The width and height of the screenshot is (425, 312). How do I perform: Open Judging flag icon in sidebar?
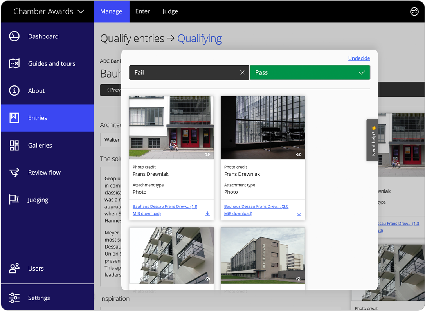click(x=14, y=200)
